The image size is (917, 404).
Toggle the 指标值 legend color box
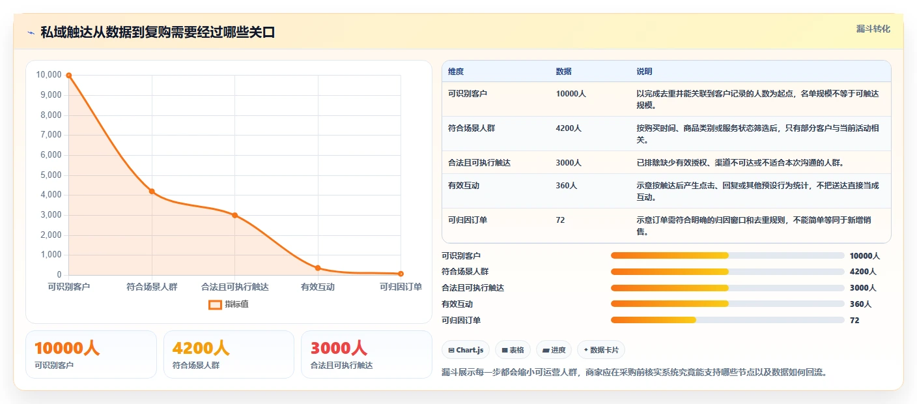click(x=215, y=304)
